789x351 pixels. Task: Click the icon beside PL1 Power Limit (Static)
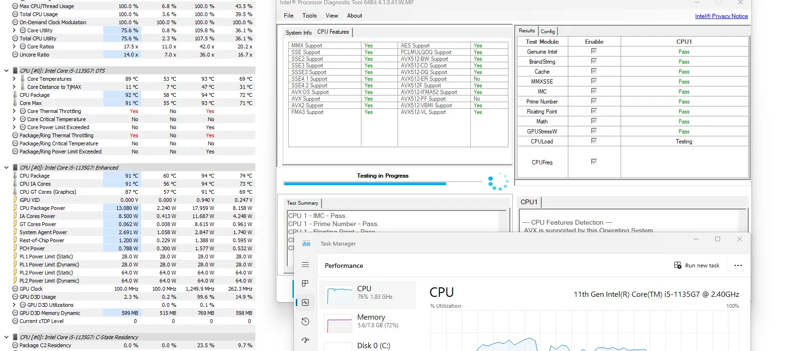(x=15, y=256)
